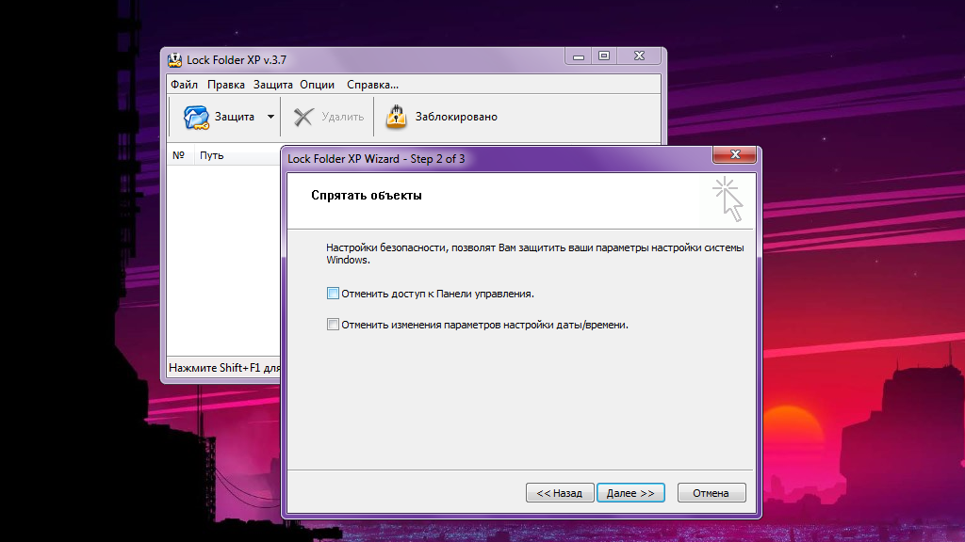This screenshot has width=965, height=542.
Task: Open the Опции menu
Action: pos(317,85)
